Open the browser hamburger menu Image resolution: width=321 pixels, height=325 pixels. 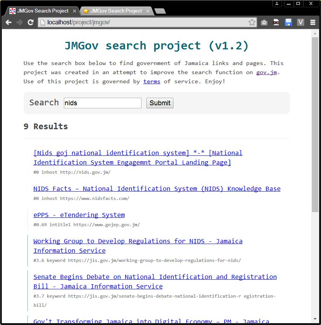(x=313, y=22)
